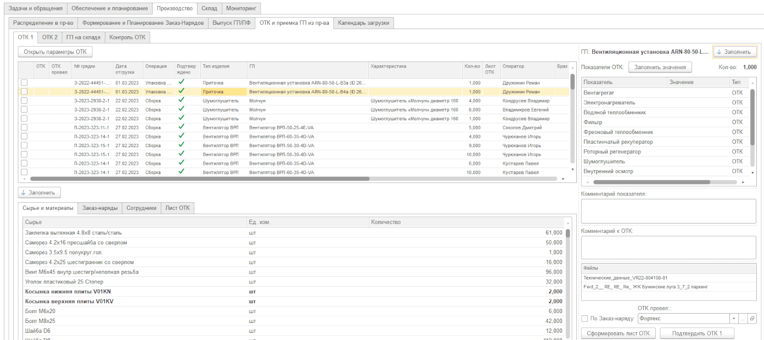Enable the По Заказ-наряду checkbox

pos(585,319)
